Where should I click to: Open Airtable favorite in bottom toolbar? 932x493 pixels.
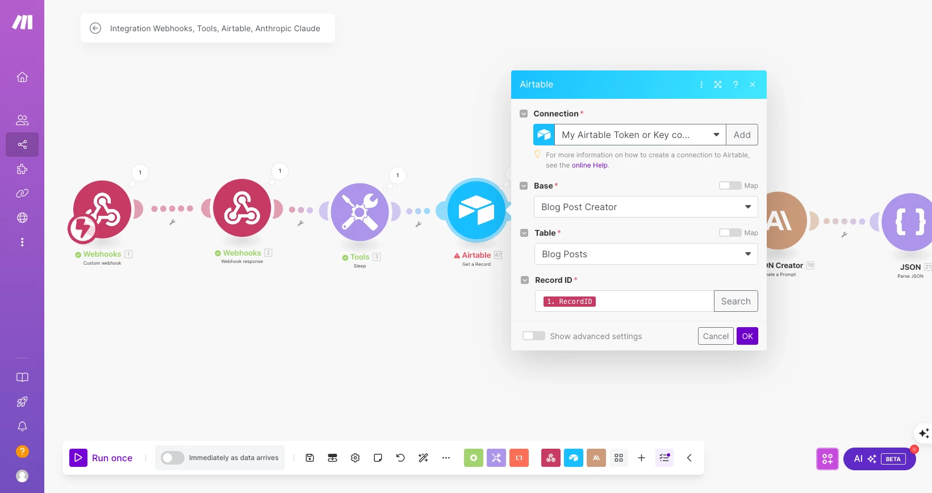[x=574, y=458]
